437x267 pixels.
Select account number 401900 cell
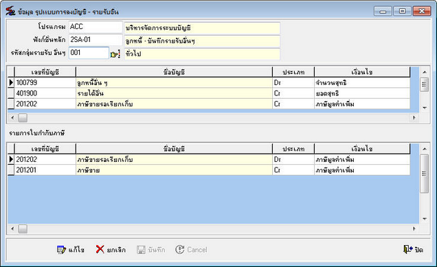[x=45, y=93]
